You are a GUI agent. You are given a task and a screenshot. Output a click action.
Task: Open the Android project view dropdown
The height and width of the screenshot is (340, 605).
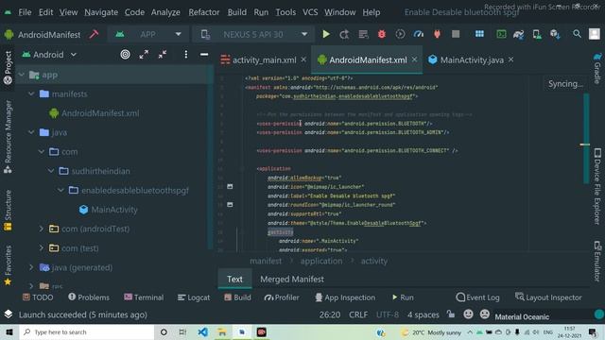point(49,55)
